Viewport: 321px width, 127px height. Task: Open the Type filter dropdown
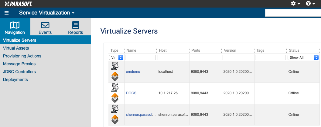[116, 57]
